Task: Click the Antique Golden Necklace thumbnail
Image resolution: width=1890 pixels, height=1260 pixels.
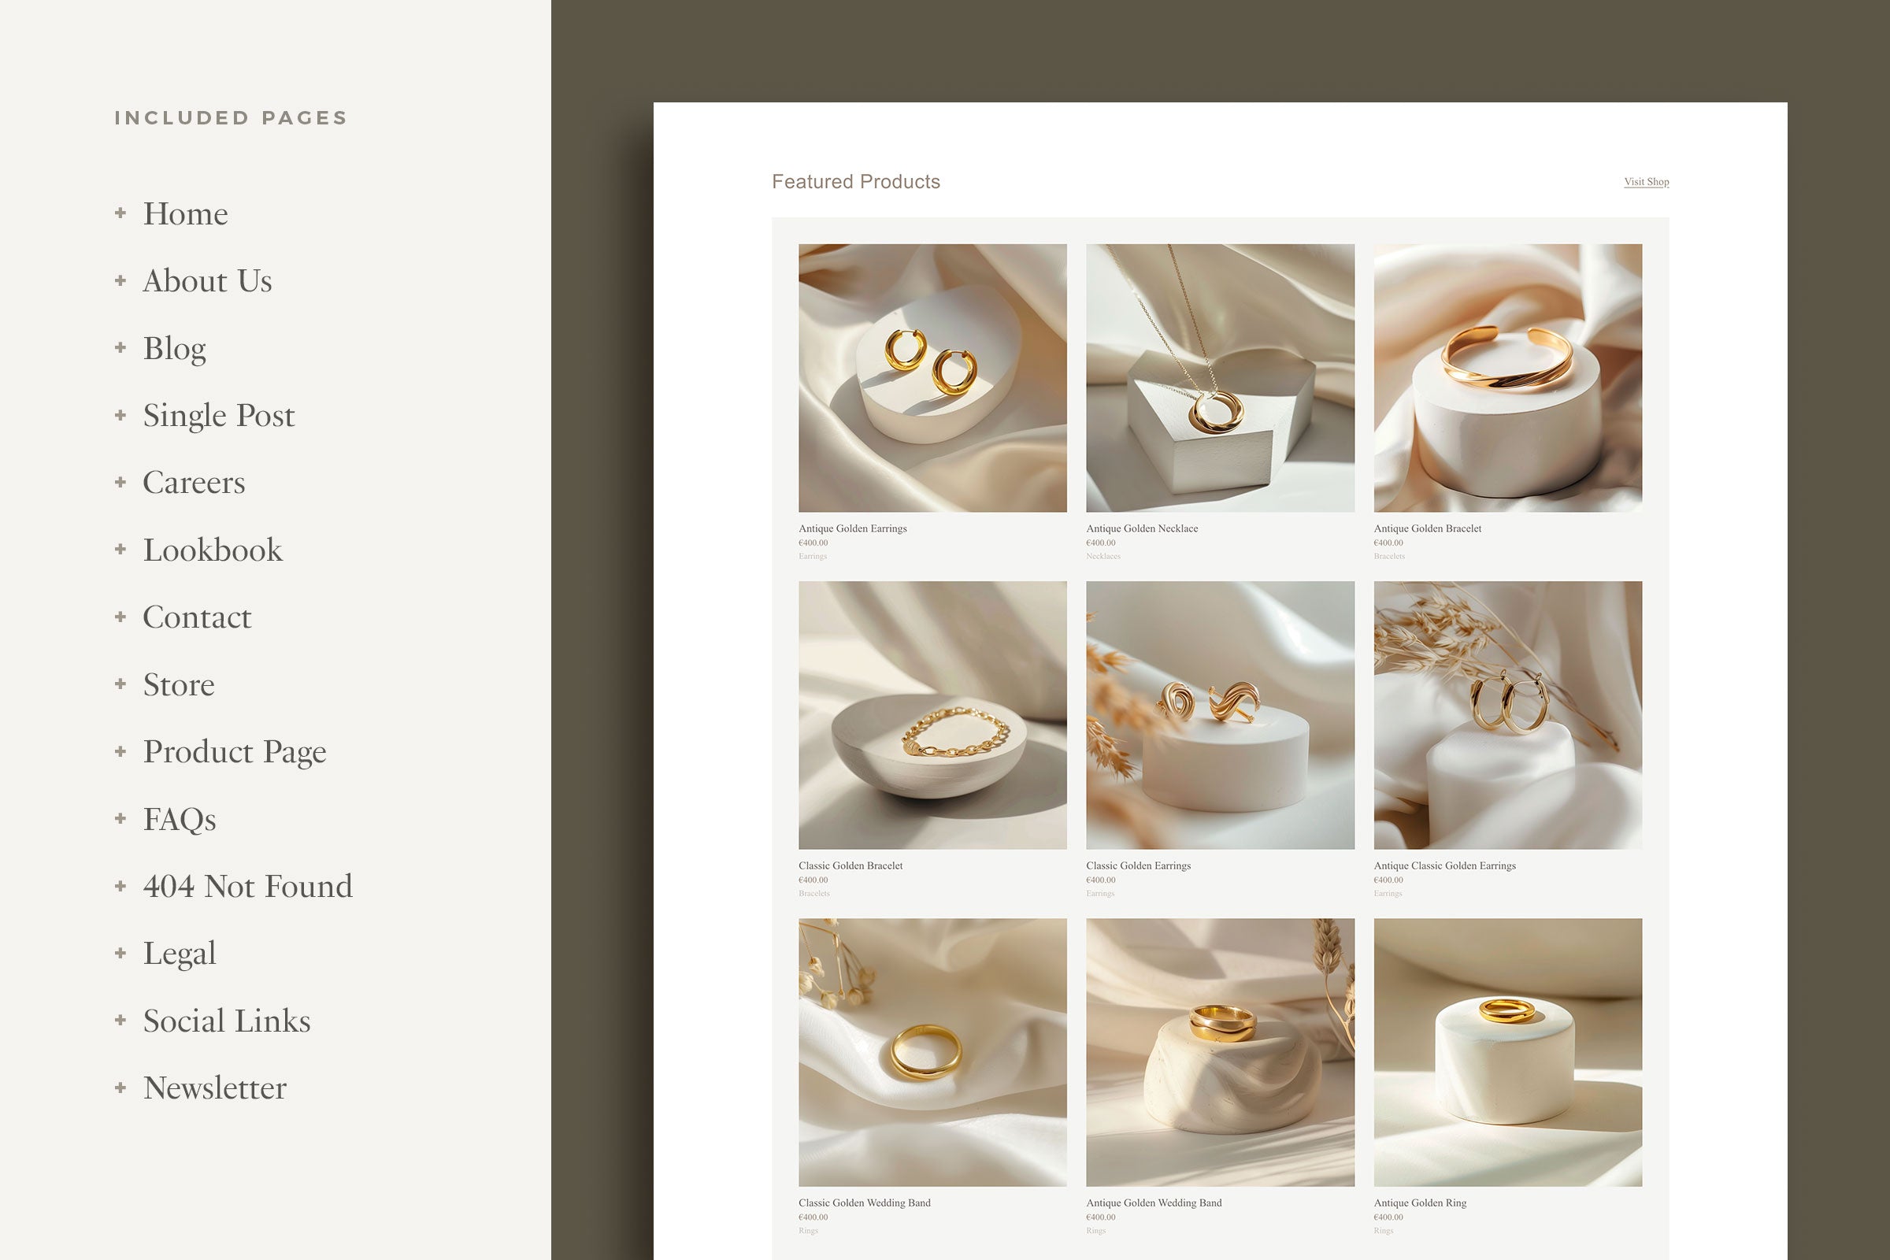Action: click(x=1220, y=378)
